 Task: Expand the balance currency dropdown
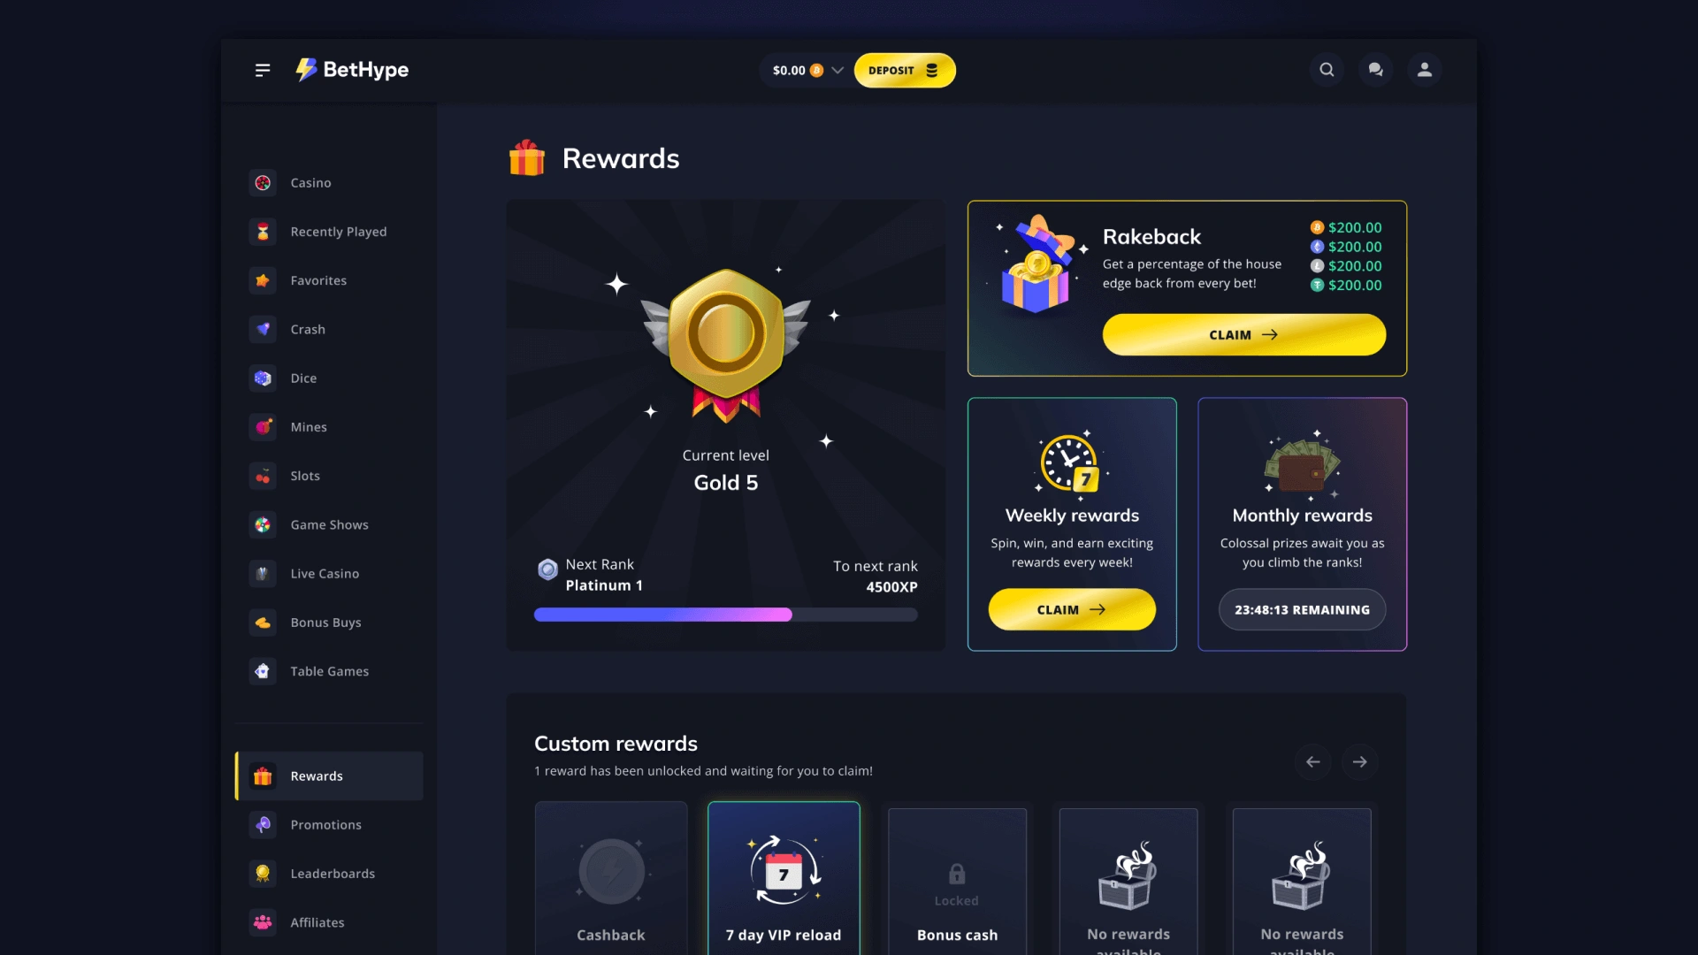pos(837,70)
